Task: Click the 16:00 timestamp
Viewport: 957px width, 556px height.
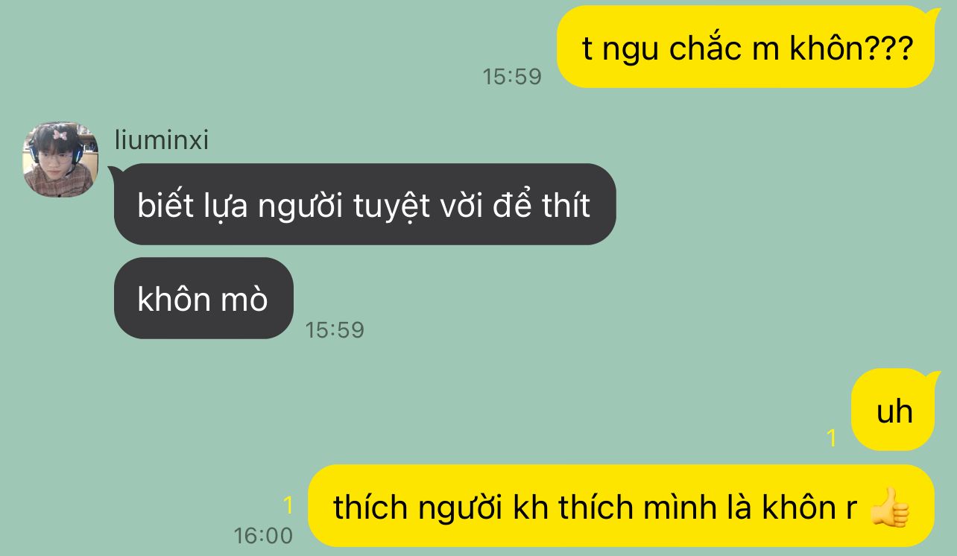Action: [x=263, y=535]
